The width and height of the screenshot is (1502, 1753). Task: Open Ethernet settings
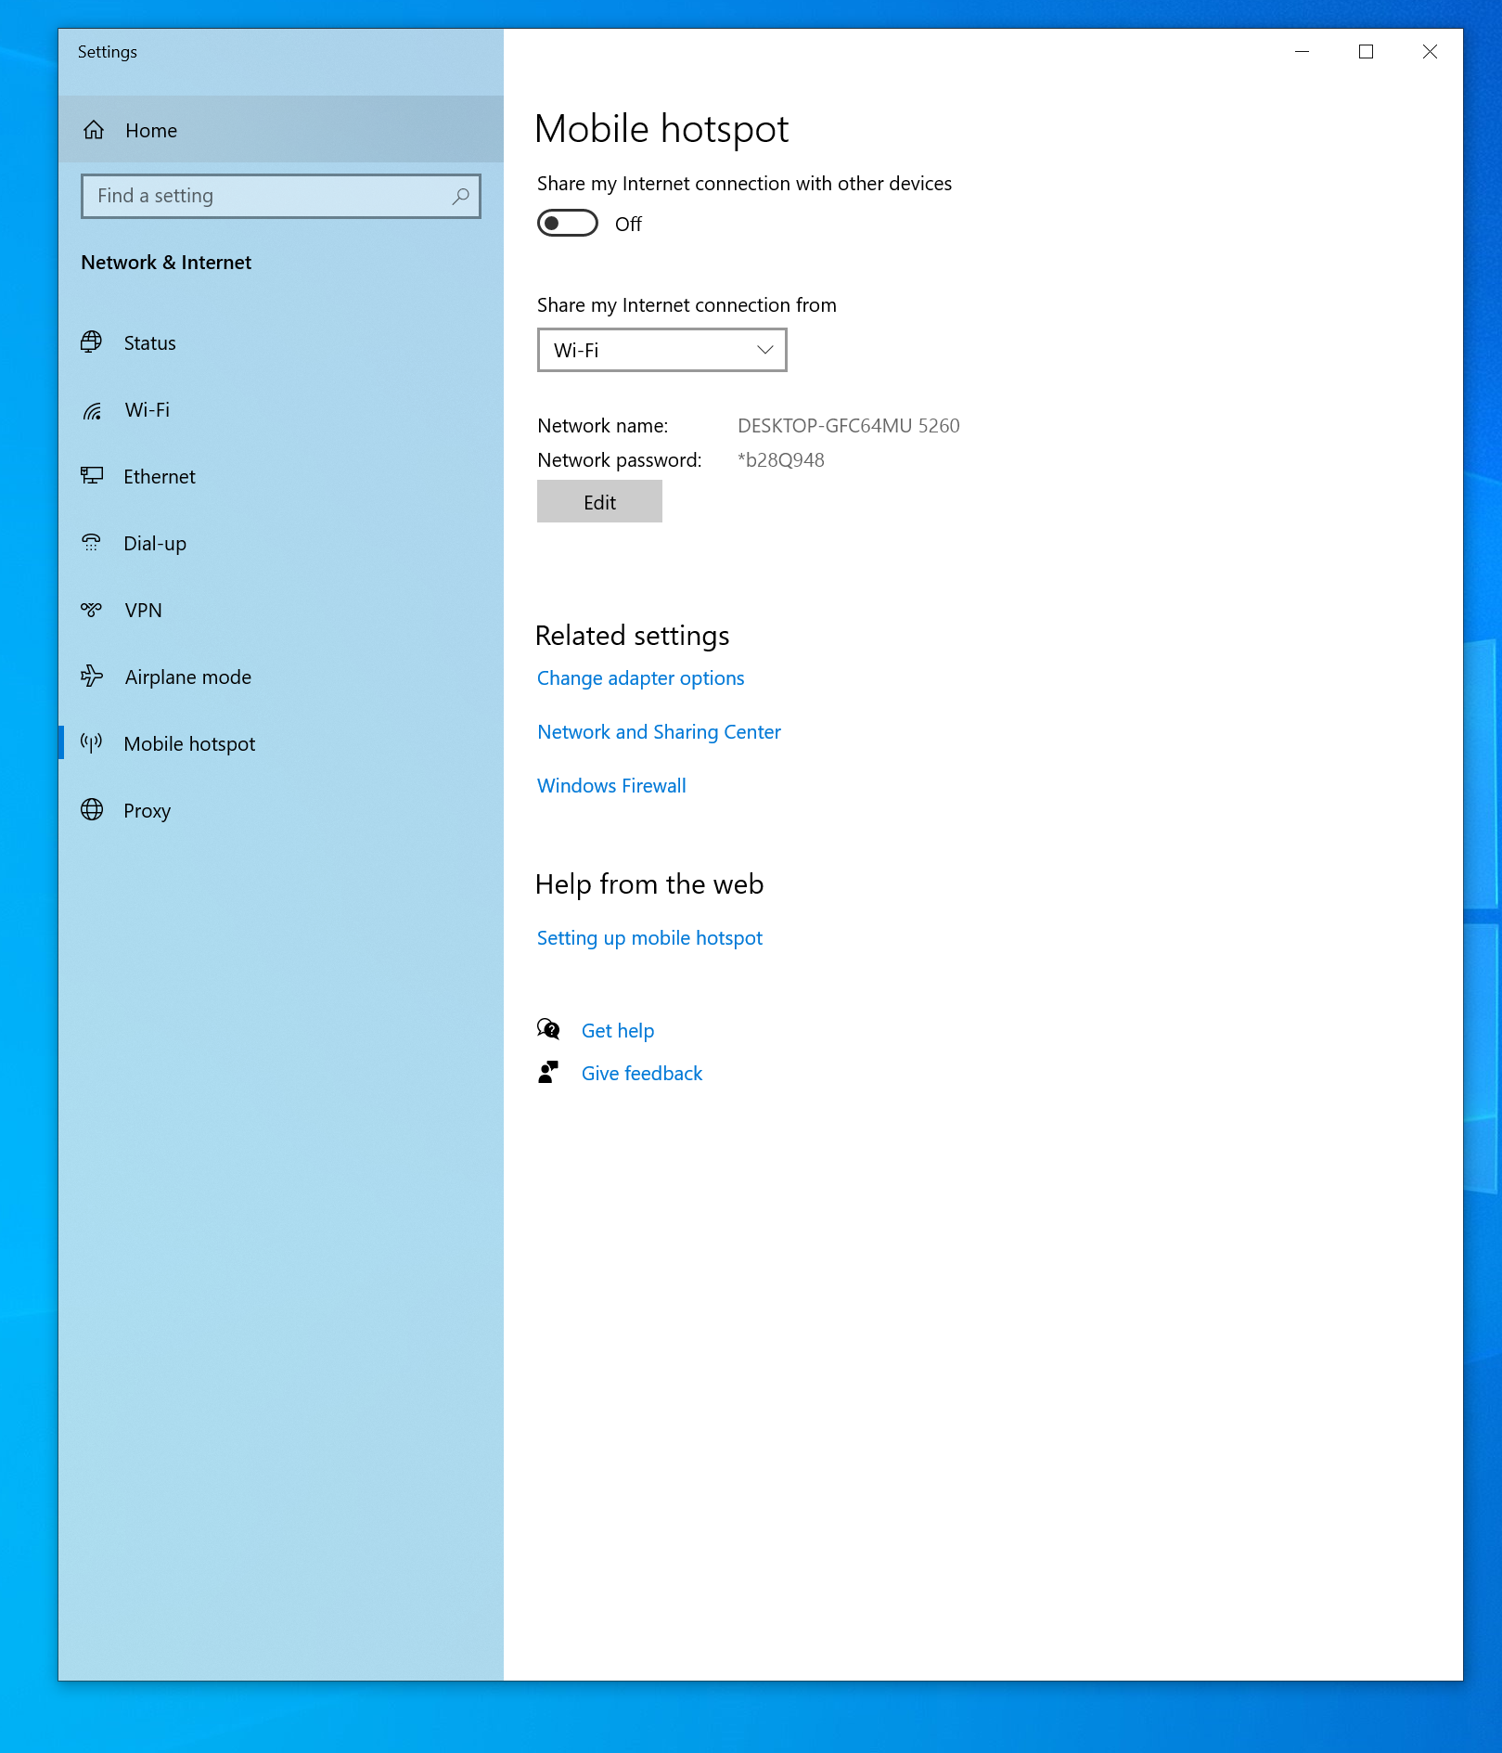coord(281,476)
